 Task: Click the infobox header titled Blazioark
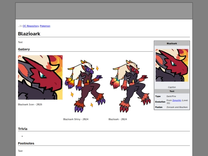tap(172, 44)
